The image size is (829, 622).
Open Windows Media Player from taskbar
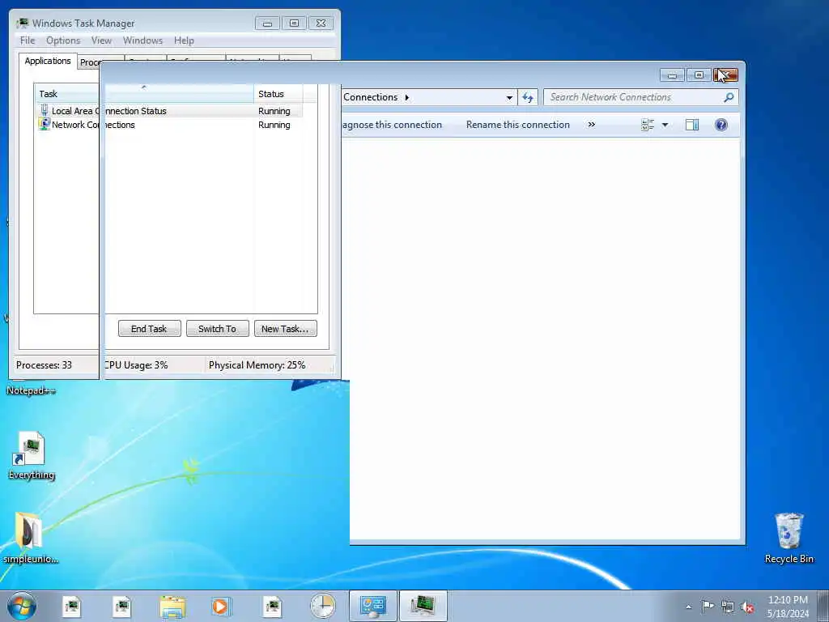click(220, 606)
